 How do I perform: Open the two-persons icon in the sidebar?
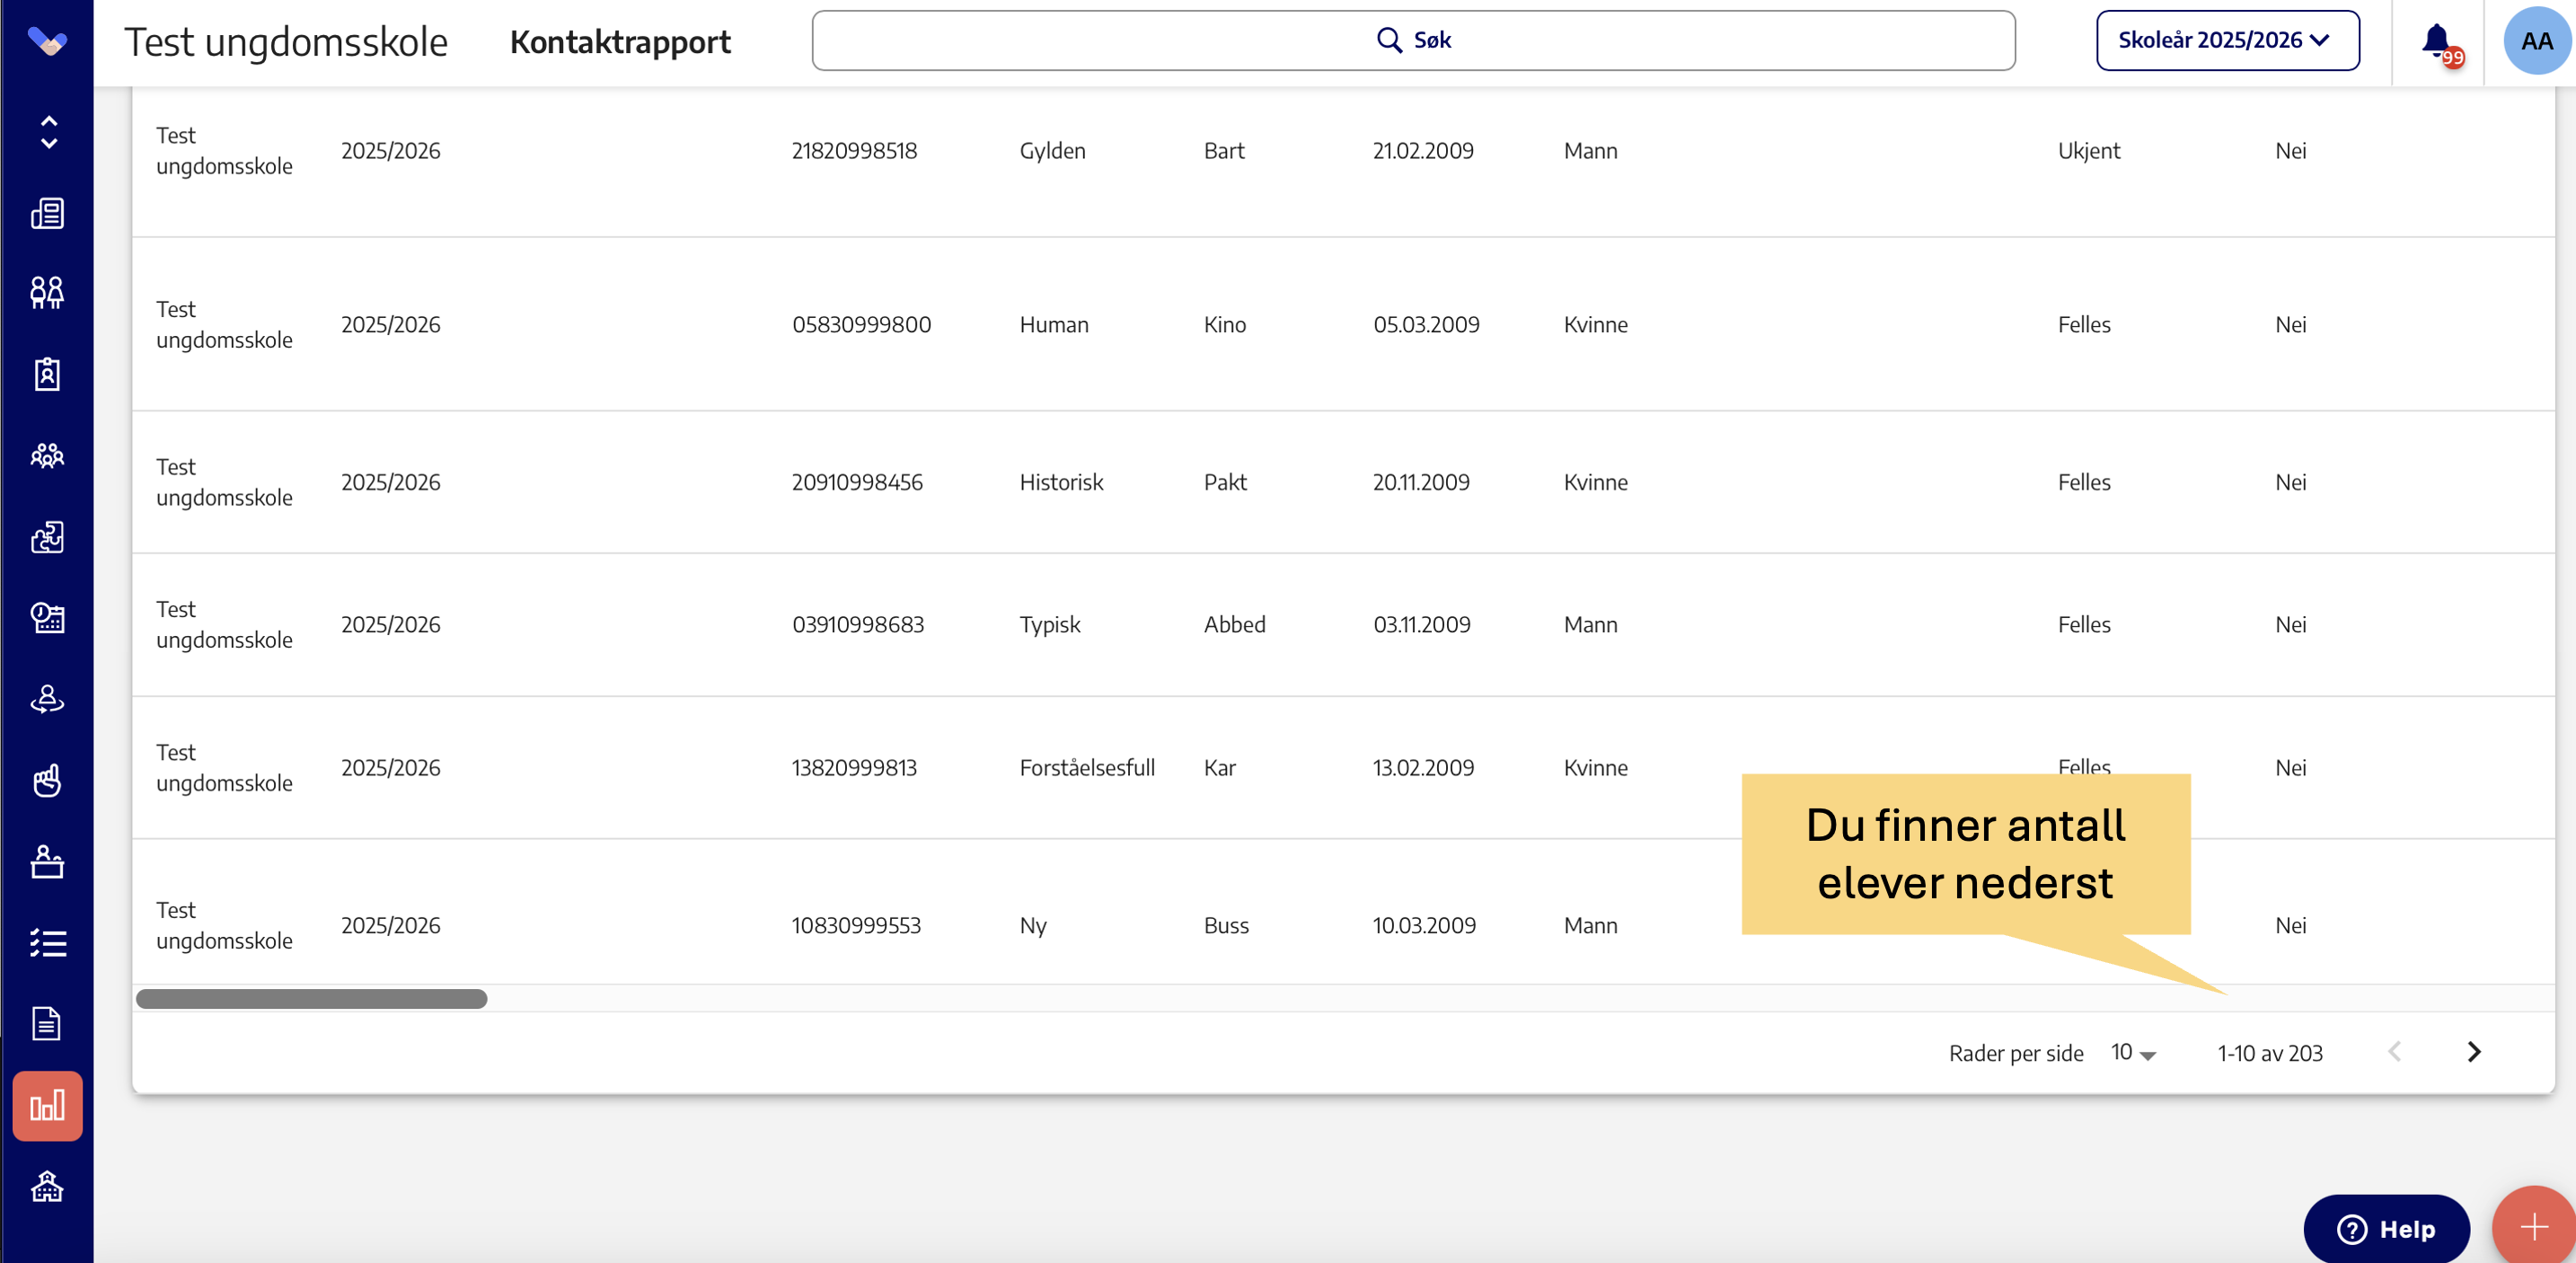pyautogui.click(x=47, y=292)
